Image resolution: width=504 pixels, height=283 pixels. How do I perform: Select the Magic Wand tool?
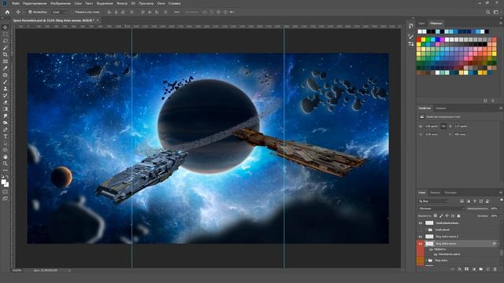coord(6,48)
